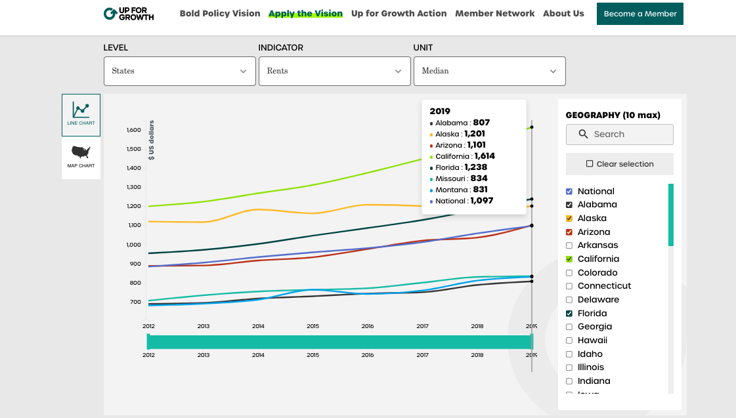The image size is (736, 418).
Task: Enable the Colorado checkbox
Action: point(569,273)
